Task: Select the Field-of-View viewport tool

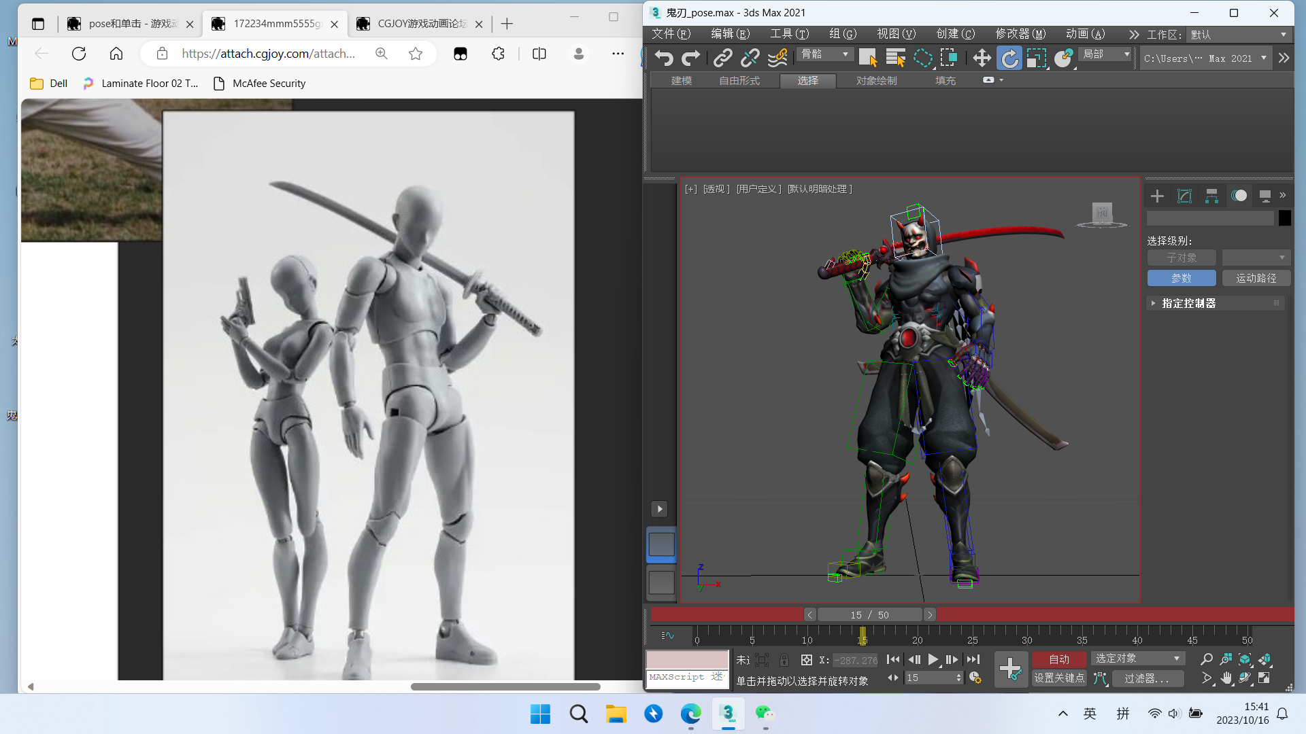Action: (1206, 678)
